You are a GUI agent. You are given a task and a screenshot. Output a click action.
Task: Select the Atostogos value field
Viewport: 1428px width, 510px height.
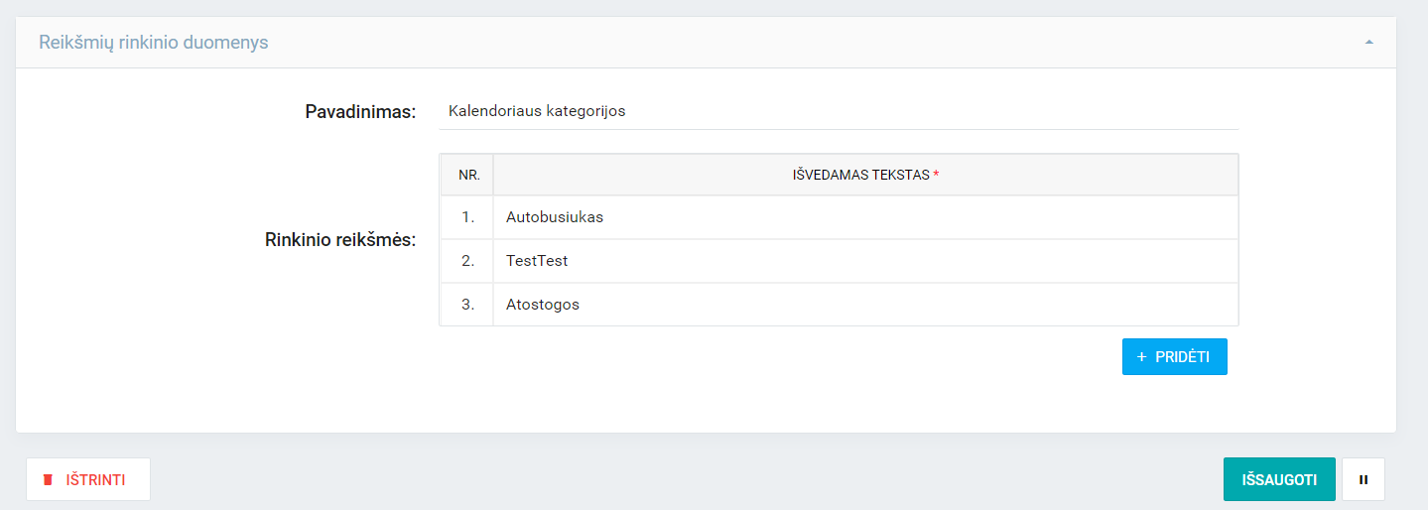point(864,305)
